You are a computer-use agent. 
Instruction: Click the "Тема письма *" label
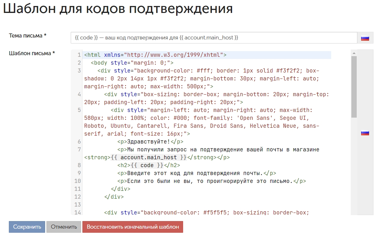point(27,36)
